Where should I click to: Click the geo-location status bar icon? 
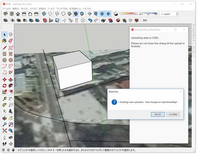[x=3, y=150]
